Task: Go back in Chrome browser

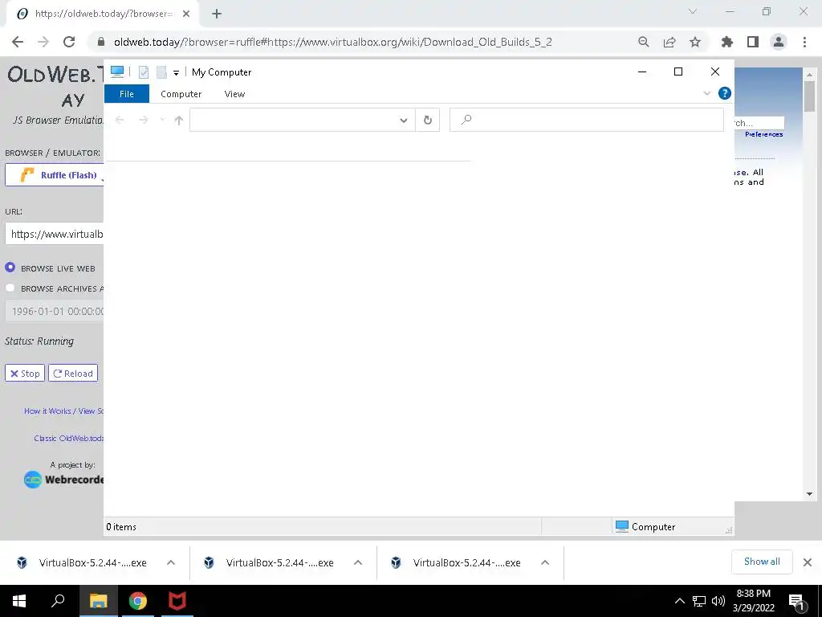Action: [x=18, y=42]
